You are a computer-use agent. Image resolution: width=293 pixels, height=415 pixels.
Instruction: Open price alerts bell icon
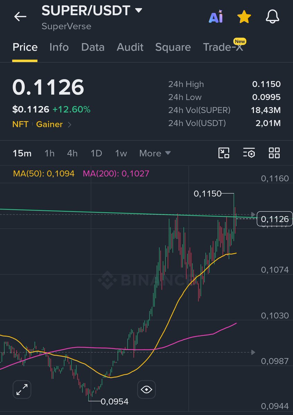click(272, 17)
